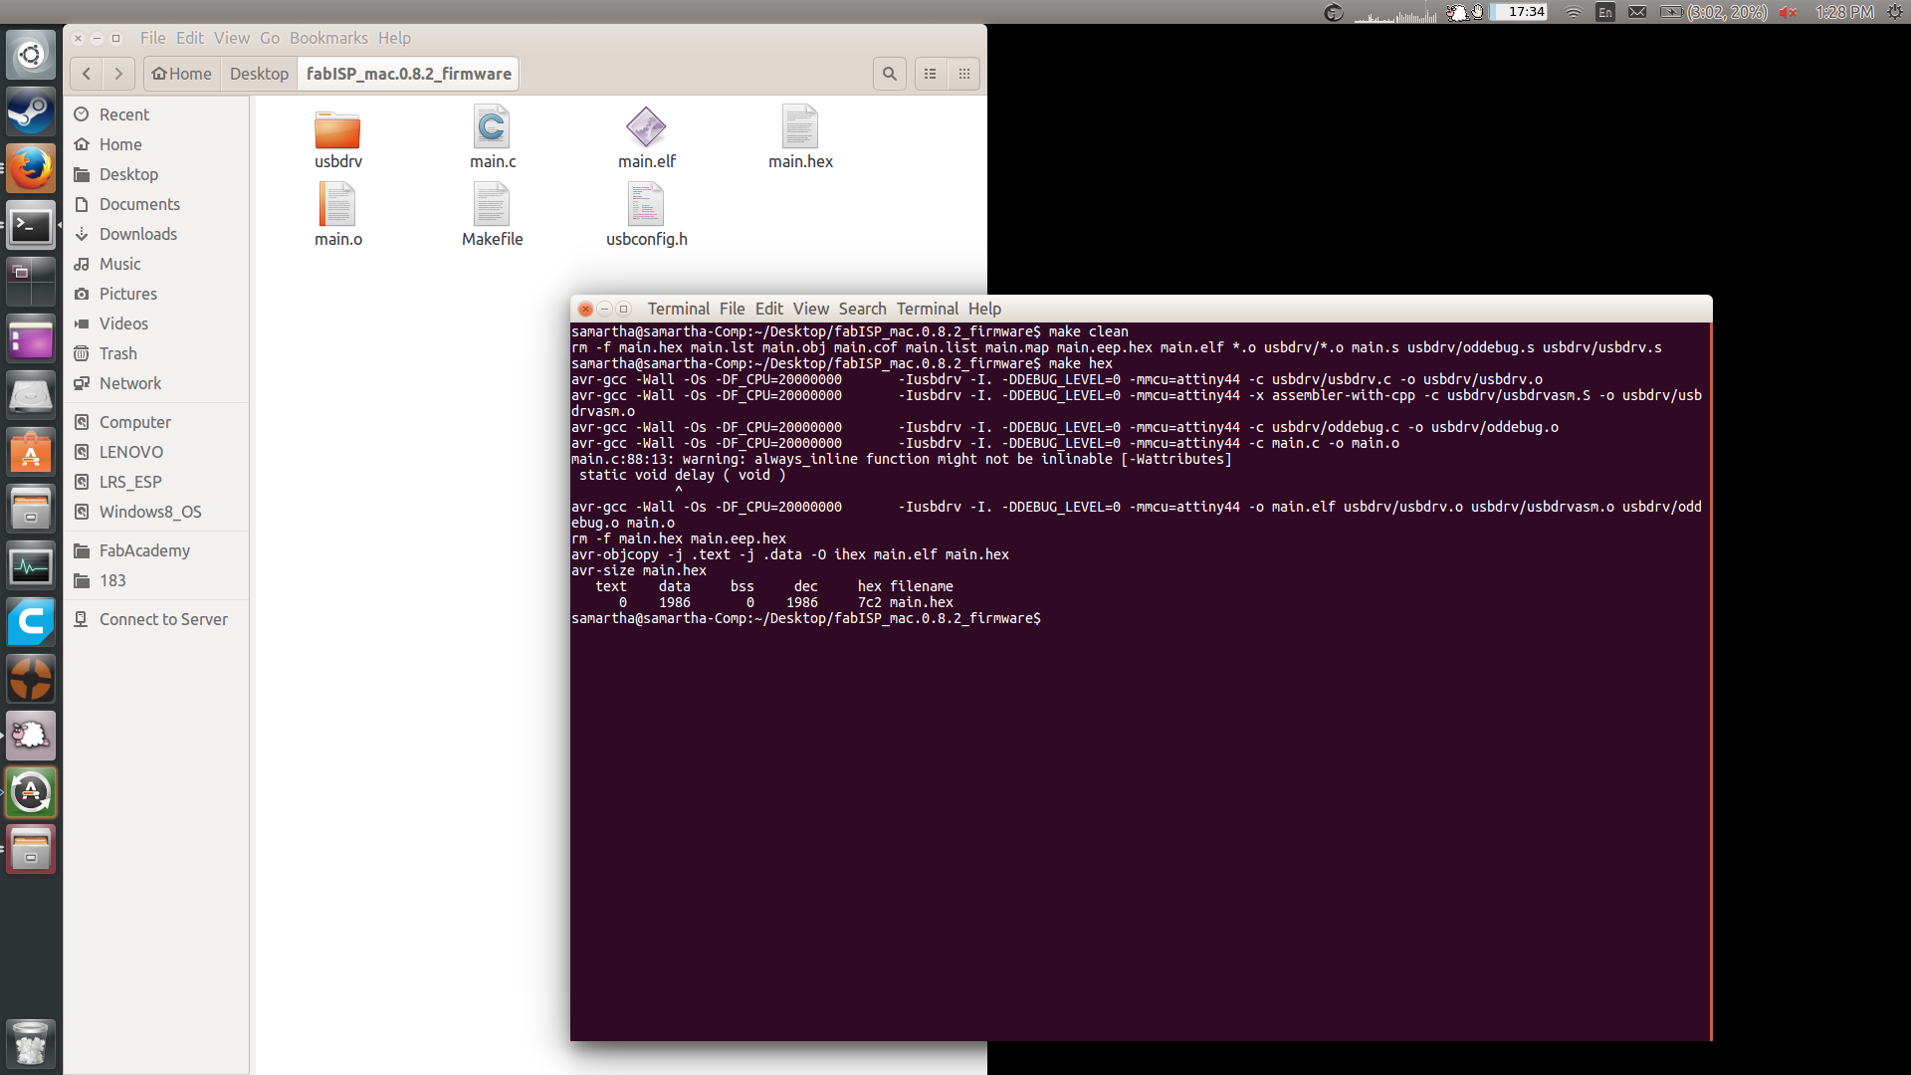
Task: Open Help menu in the Terminal window
Action: pyautogui.click(x=984, y=309)
